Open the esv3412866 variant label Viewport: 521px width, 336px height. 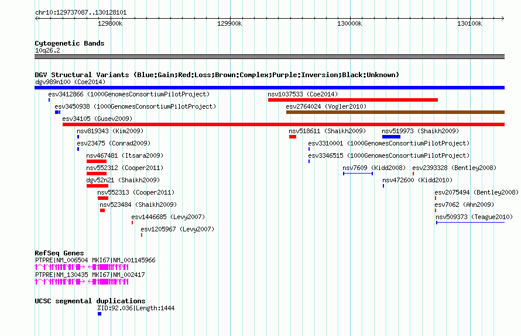click(x=129, y=94)
